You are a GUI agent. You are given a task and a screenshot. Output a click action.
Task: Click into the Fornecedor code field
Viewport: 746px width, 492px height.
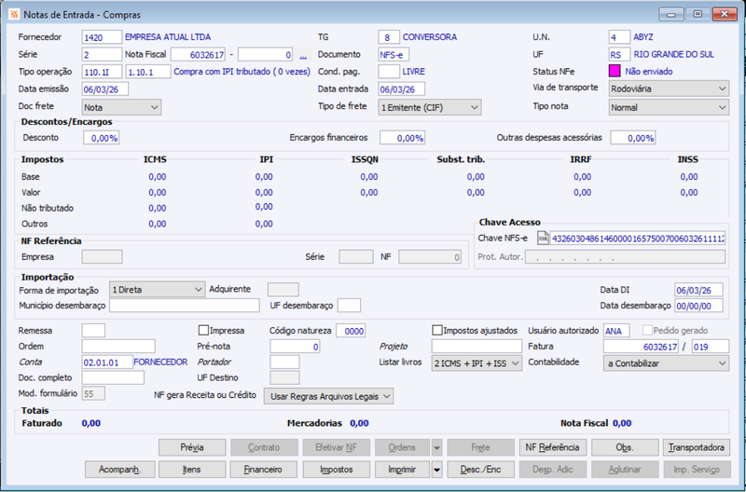coord(102,37)
